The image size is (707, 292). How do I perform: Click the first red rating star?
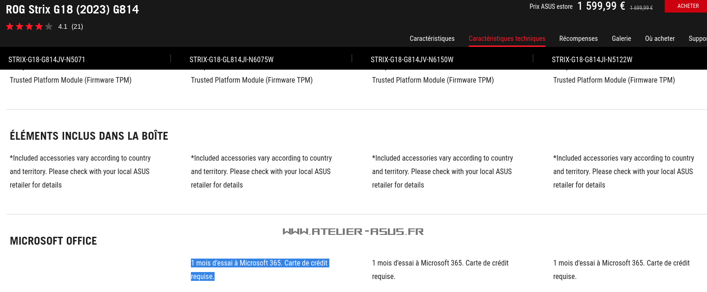click(10, 26)
